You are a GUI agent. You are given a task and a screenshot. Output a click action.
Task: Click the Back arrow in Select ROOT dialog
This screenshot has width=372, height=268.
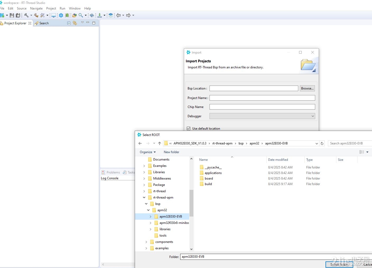[140, 143]
